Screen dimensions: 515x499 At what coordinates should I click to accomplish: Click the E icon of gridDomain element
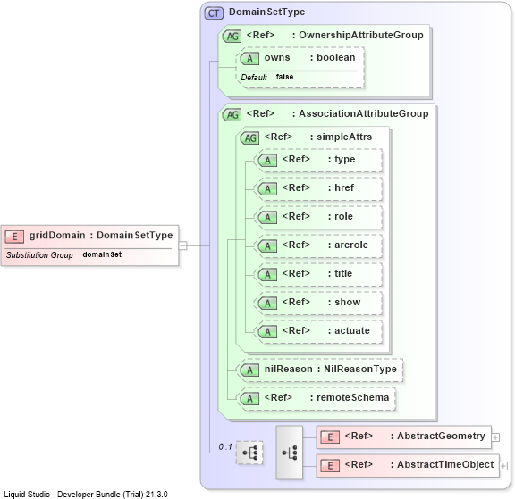pyautogui.click(x=14, y=237)
